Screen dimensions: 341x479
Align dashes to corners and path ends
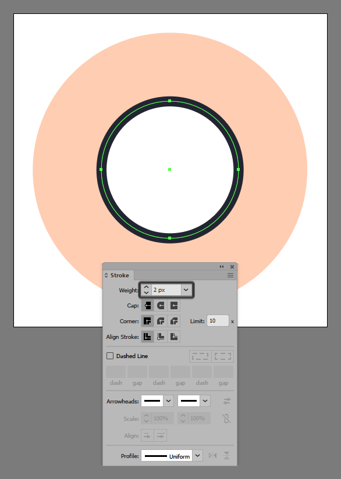[223, 356]
